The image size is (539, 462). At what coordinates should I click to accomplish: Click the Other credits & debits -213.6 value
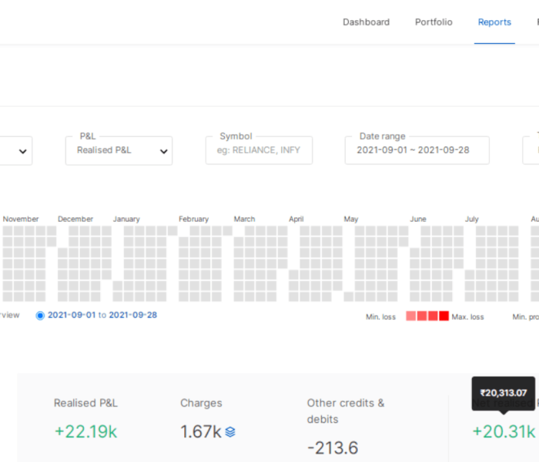coord(333,447)
